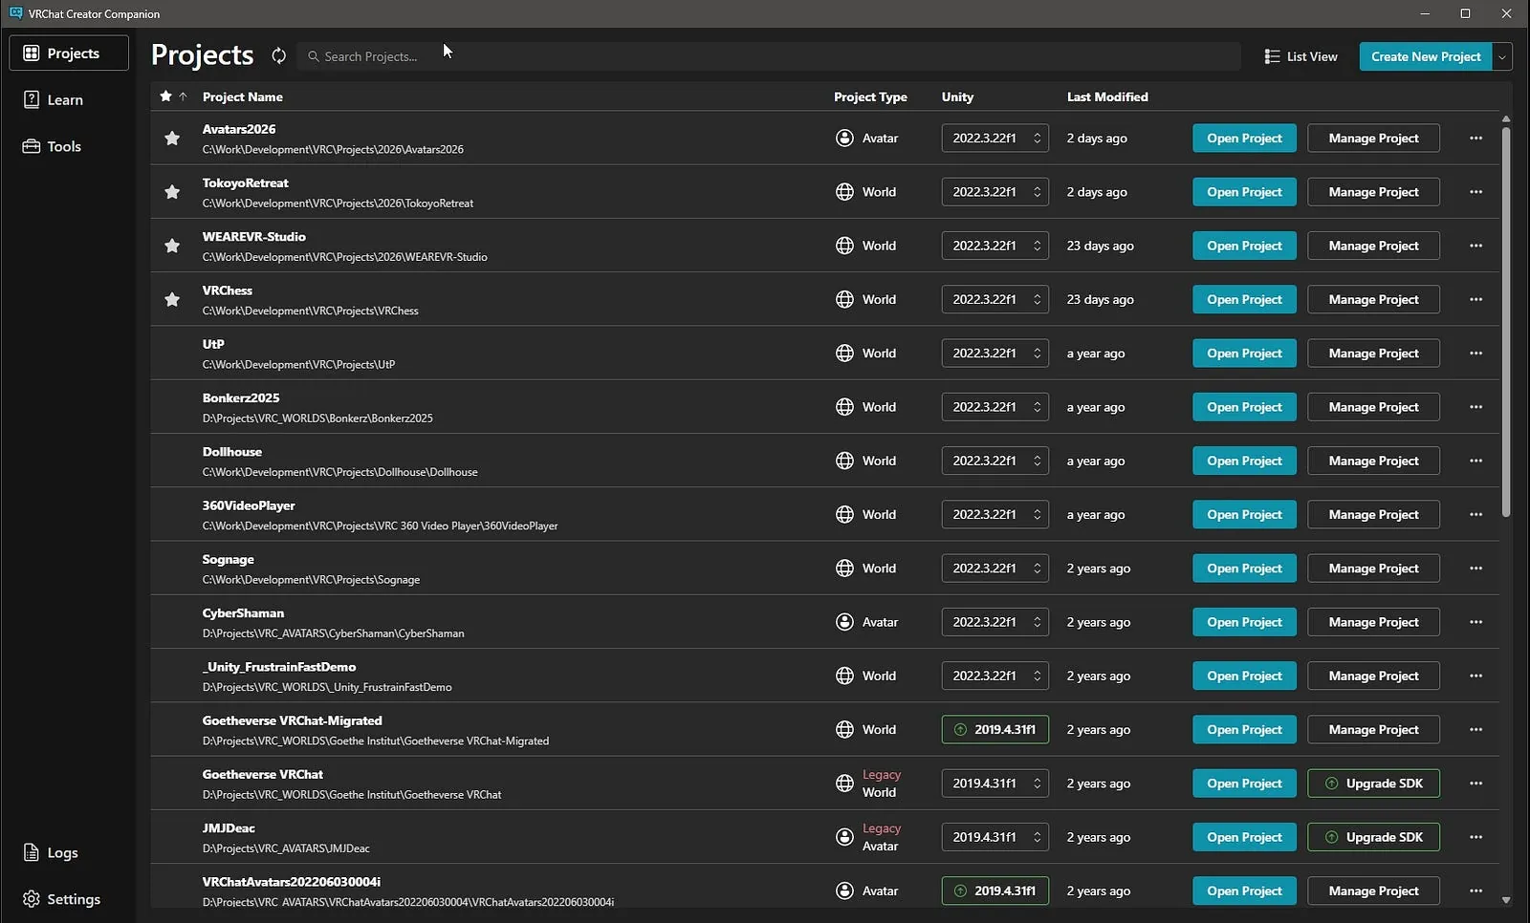Toggle favorite star for WEAREVR-Studio
Viewport: 1530px width, 923px height.
[x=172, y=246]
